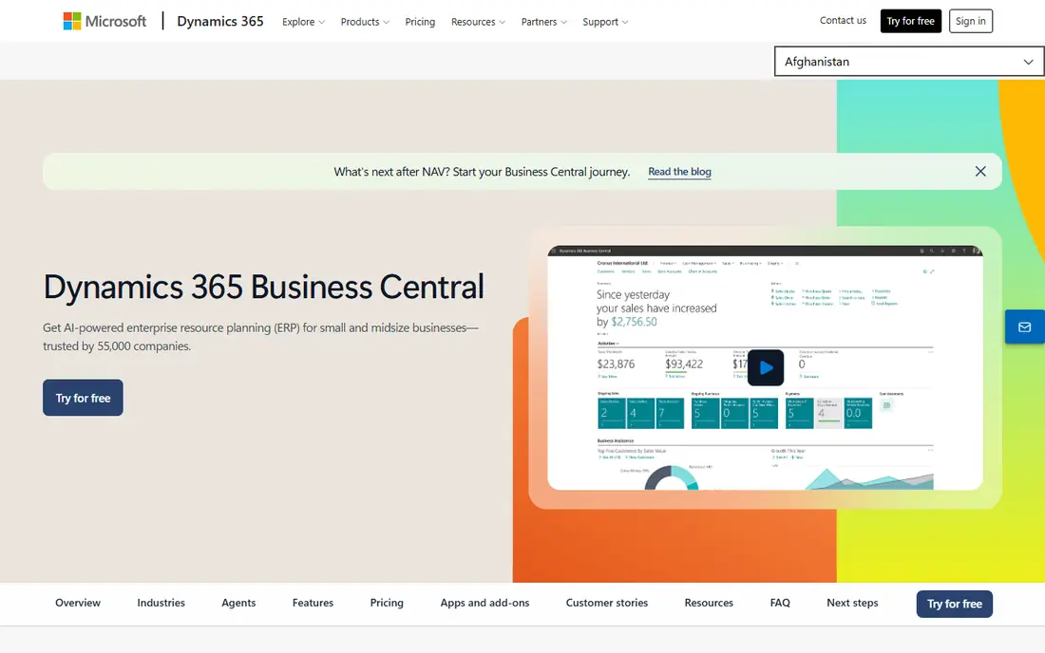Click the Microsoft logo

104,21
